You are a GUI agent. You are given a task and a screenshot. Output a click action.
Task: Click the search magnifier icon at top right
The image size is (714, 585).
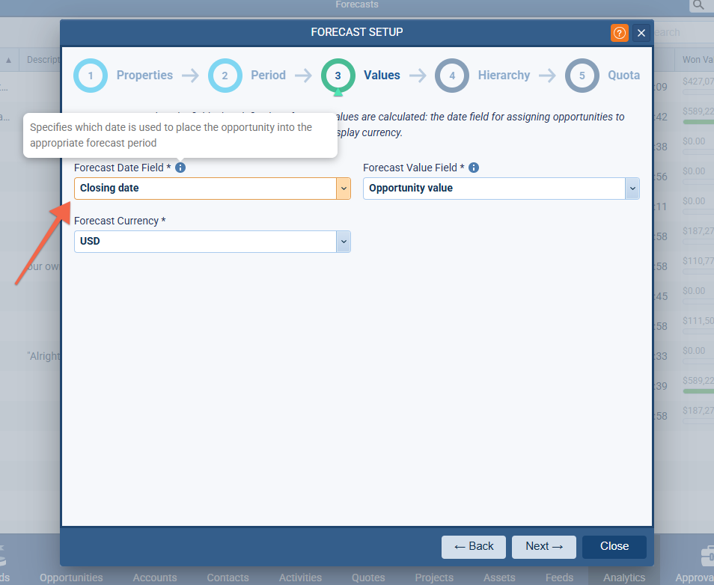pyautogui.click(x=698, y=6)
